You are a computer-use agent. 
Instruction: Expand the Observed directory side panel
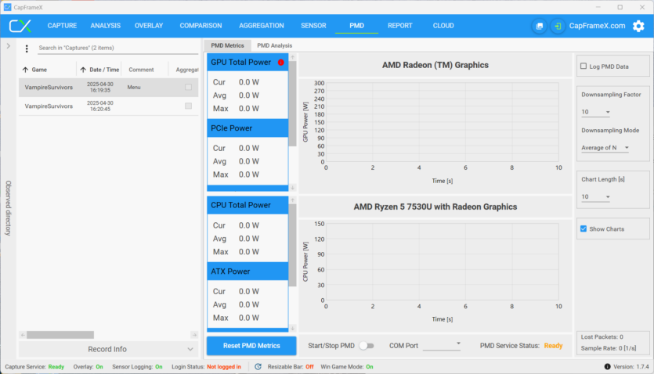pyautogui.click(x=9, y=46)
